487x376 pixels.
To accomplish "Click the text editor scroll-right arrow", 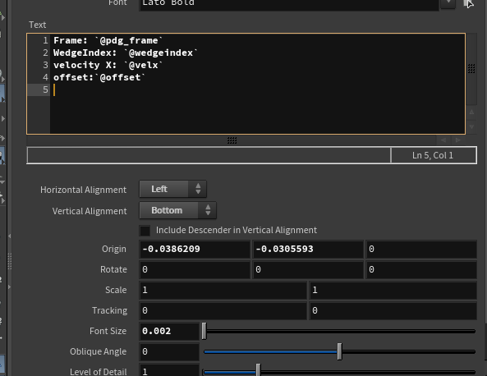I will pos(457,140).
